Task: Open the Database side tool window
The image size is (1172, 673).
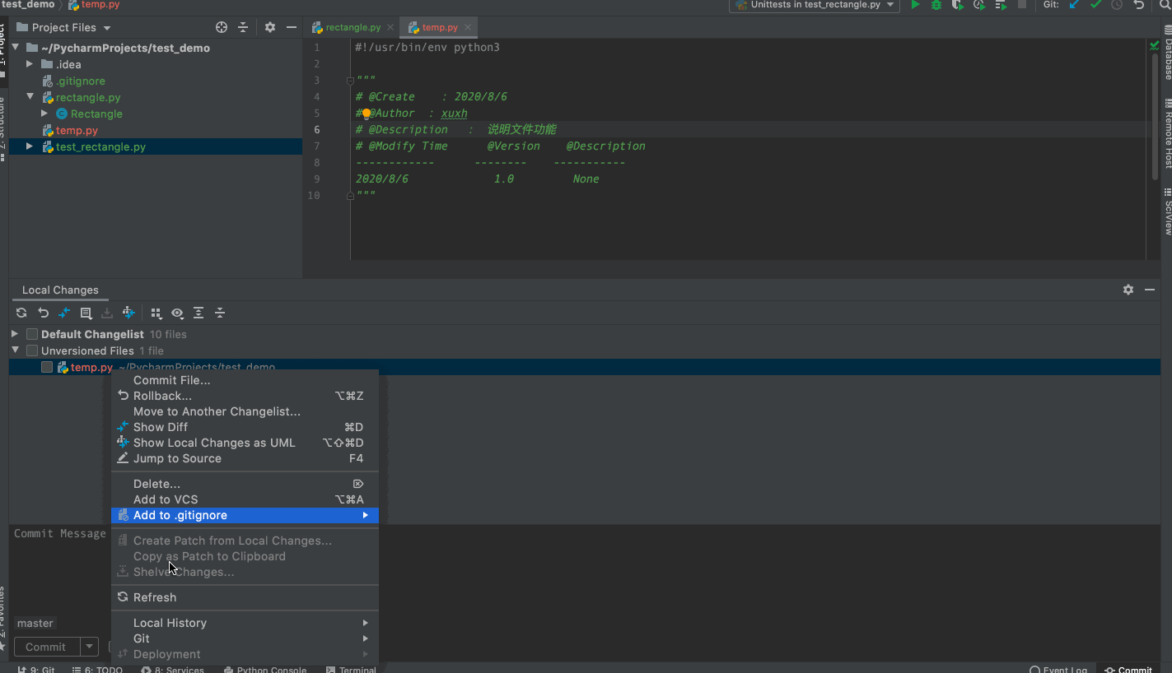Action: [1167, 53]
